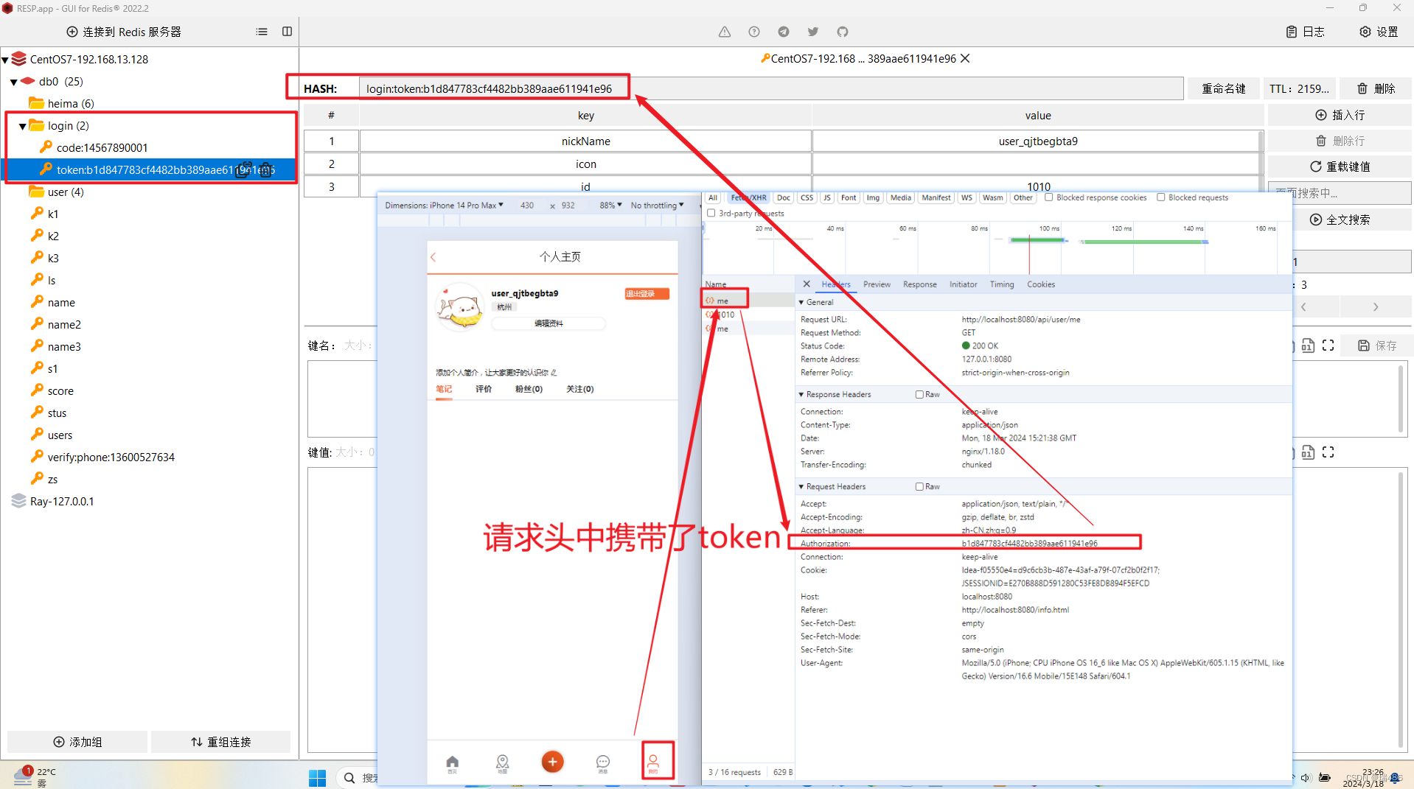Close the CentOS7 key tab
Viewport: 1414px width, 789px height.
pyautogui.click(x=965, y=58)
